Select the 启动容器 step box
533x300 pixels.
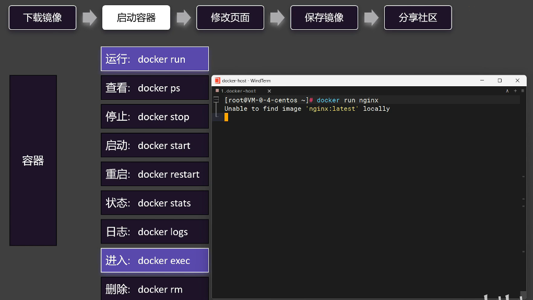136,17
